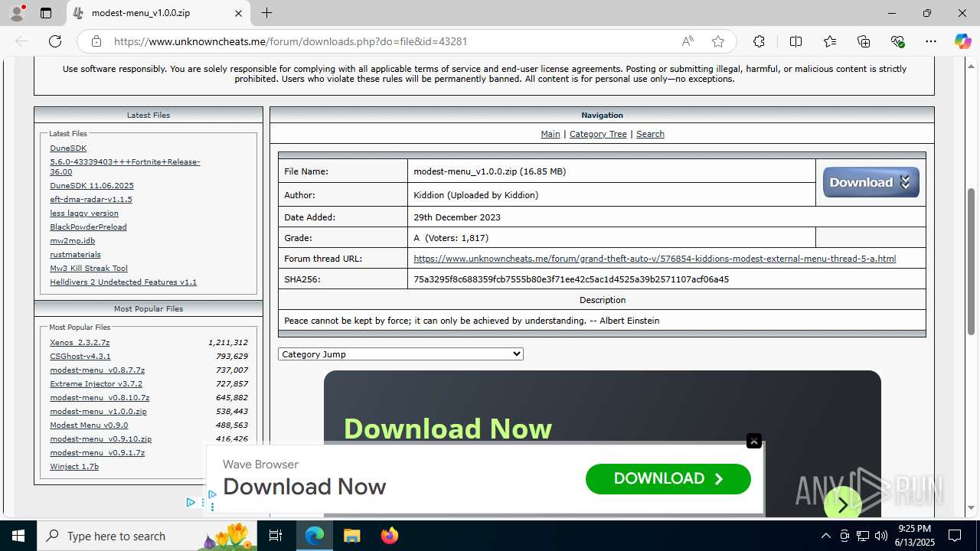Open the Favorites list
Image resolution: width=980 pixels, height=551 pixels.
pos(830,41)
